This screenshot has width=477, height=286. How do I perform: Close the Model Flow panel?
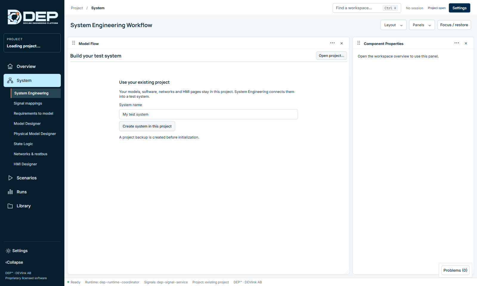pyautogui.click(x=342, y=43)
